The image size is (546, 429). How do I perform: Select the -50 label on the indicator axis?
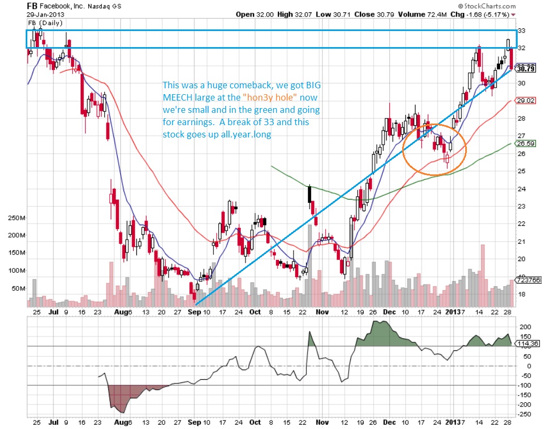click(x=525, y=376)
